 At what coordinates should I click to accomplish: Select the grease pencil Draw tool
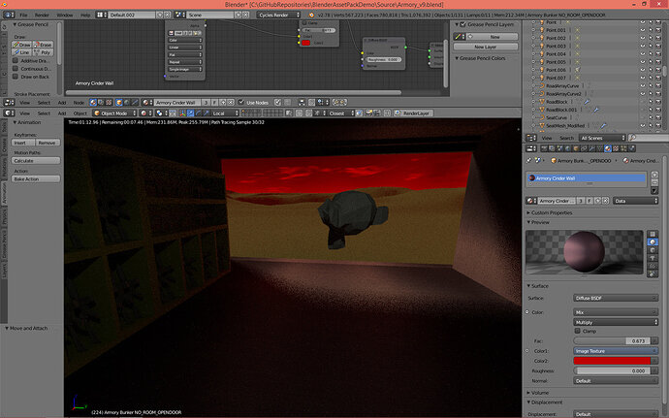[21, 45]
